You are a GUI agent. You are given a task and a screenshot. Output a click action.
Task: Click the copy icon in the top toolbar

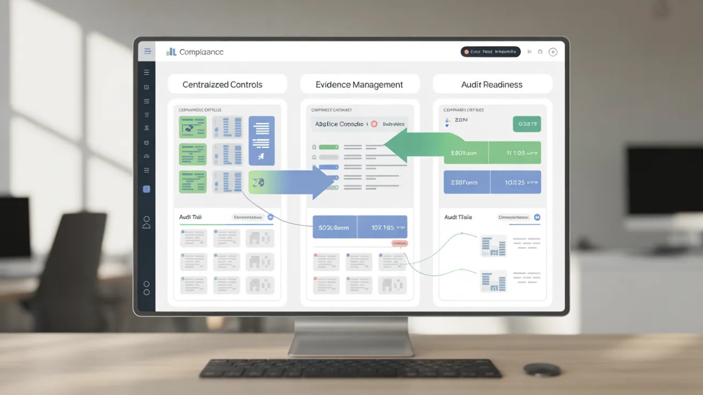(x=540, y=52)
